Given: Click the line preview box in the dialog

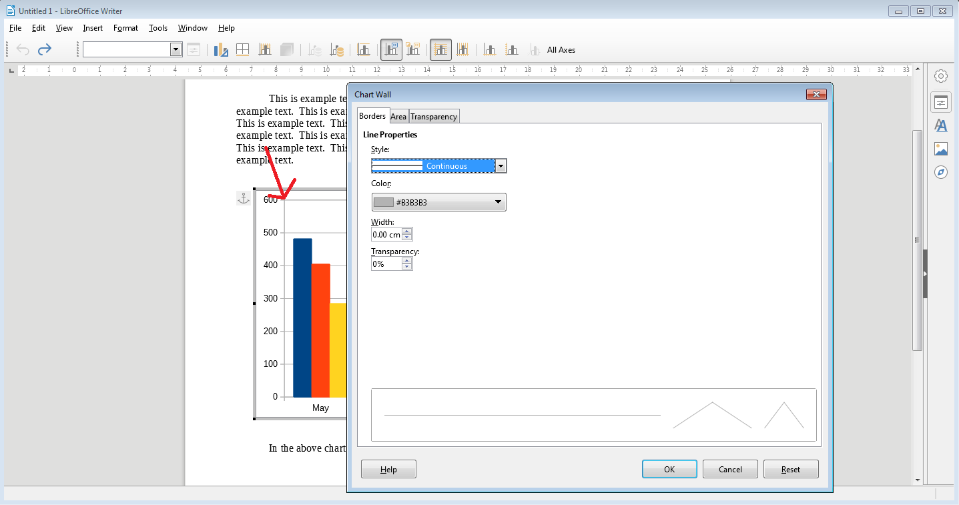Looking at the screenshot, I should pyautogui.click(x=593, y=415).
